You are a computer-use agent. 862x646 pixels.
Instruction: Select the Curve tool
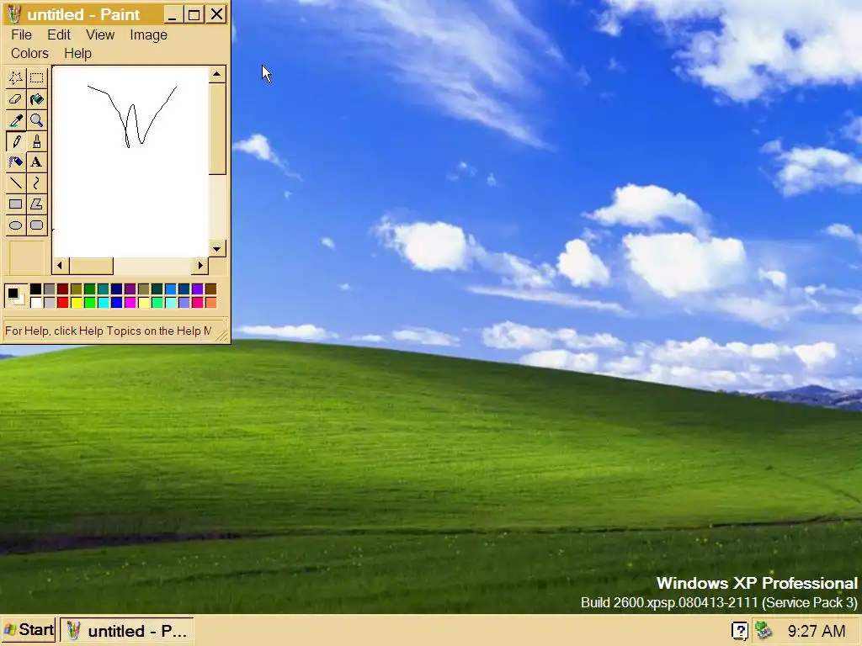click(37, 183)
